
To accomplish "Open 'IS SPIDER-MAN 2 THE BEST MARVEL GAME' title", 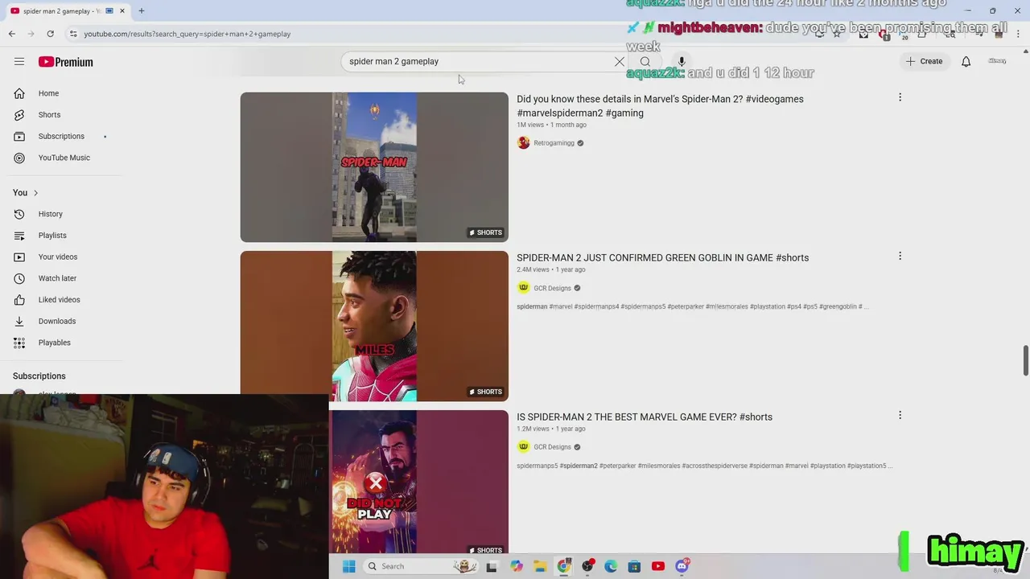I will (x=645, y=417).
